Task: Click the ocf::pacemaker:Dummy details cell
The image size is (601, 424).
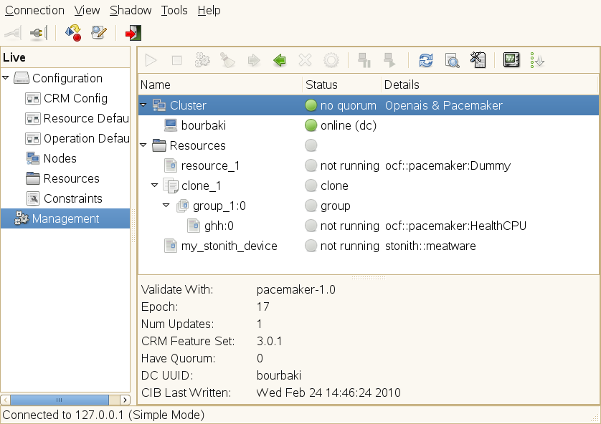Action: tap(448, 165)
